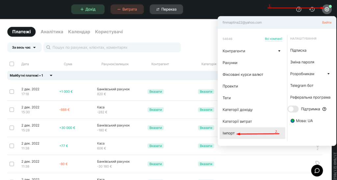Click the Дохід button
Viewport: 337px width, 180px height.
coord(88,10)
